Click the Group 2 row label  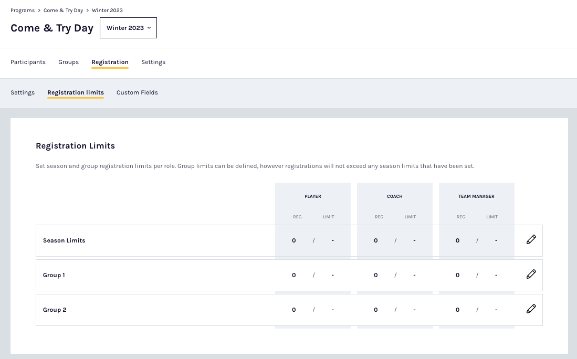[x=55, y=310]
